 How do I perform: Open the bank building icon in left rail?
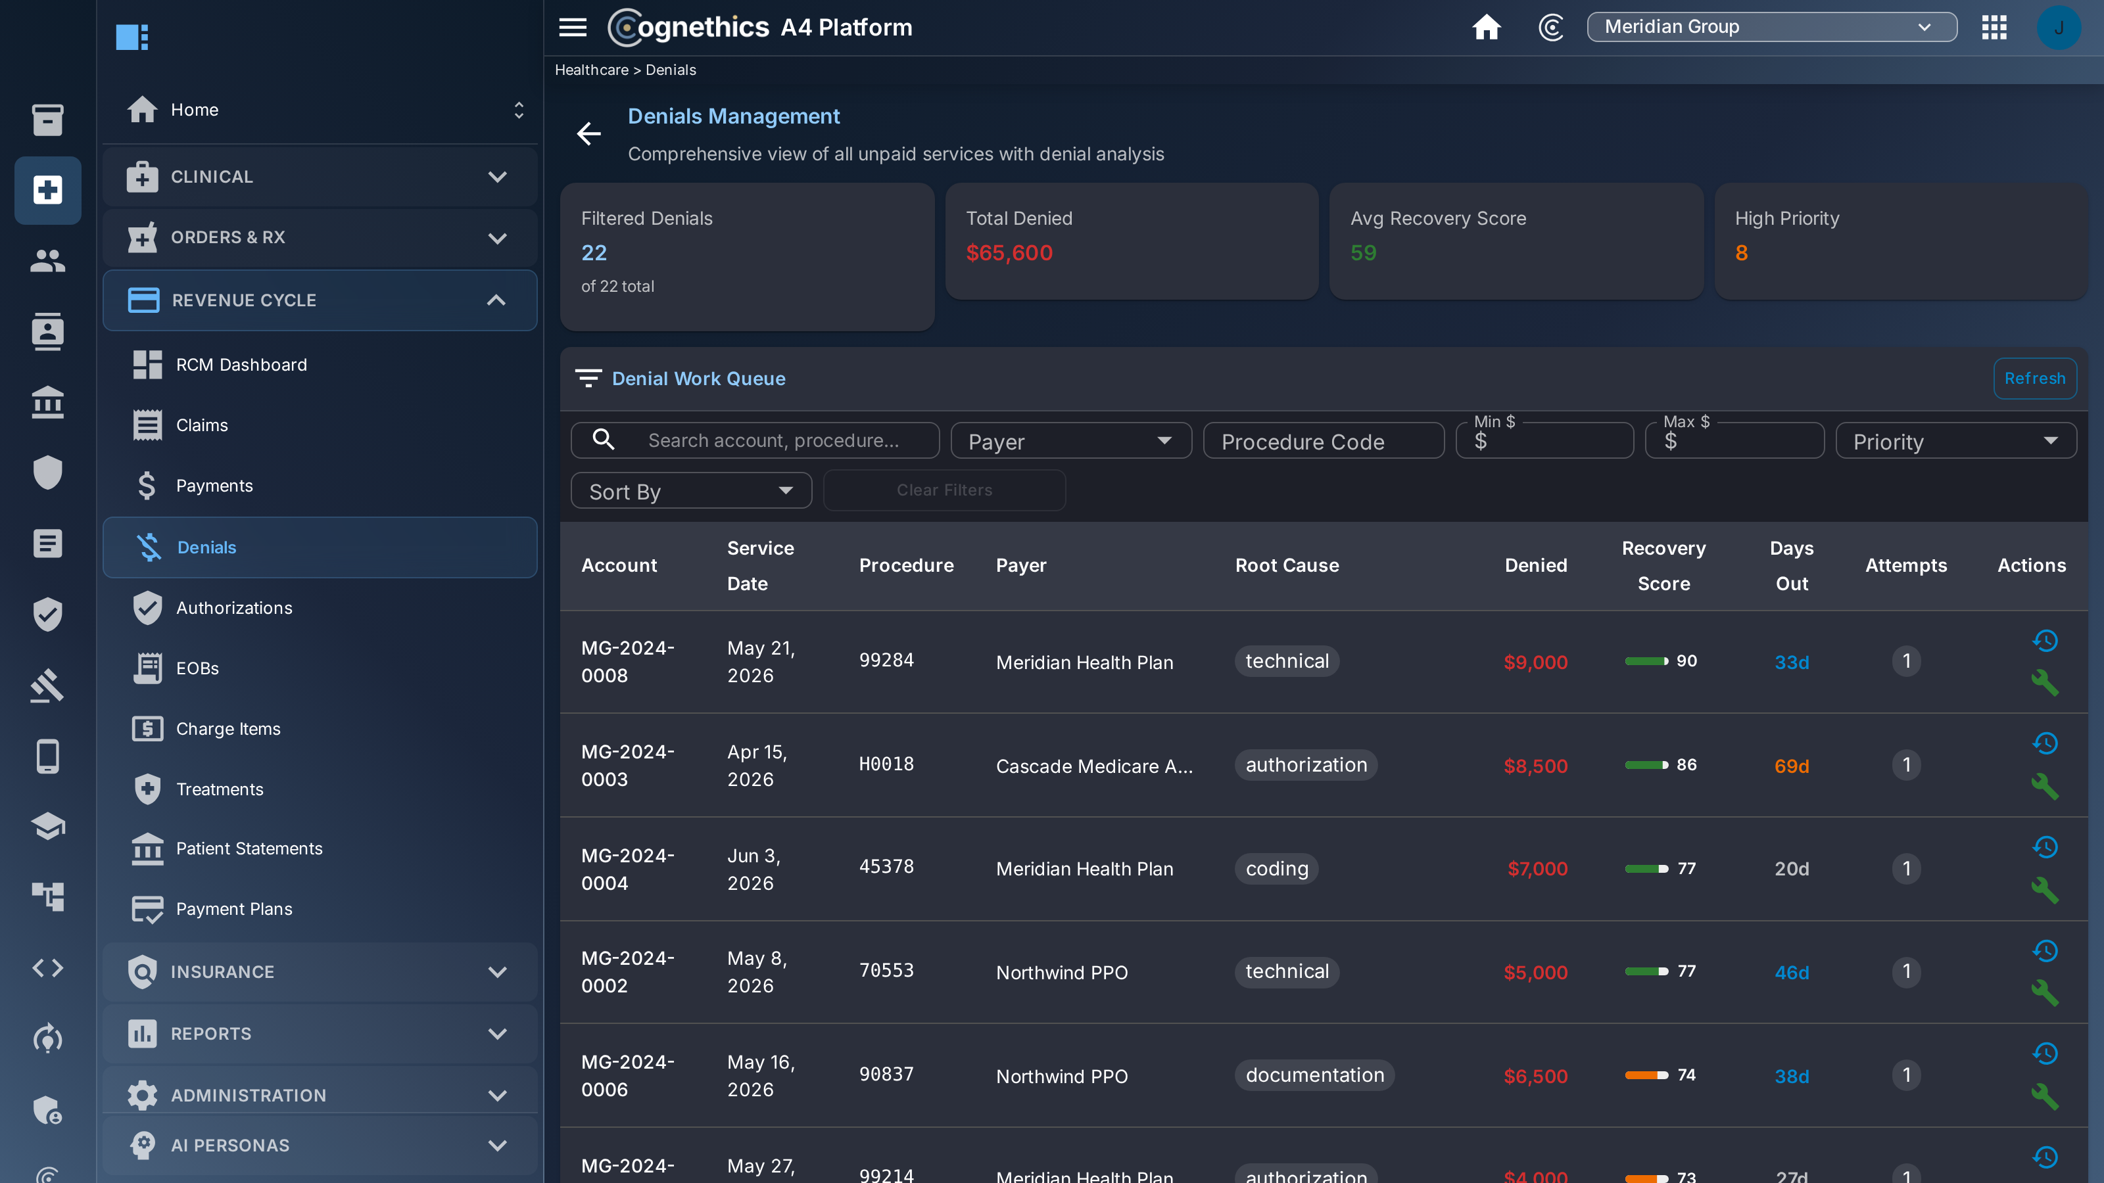coord(47,402)
